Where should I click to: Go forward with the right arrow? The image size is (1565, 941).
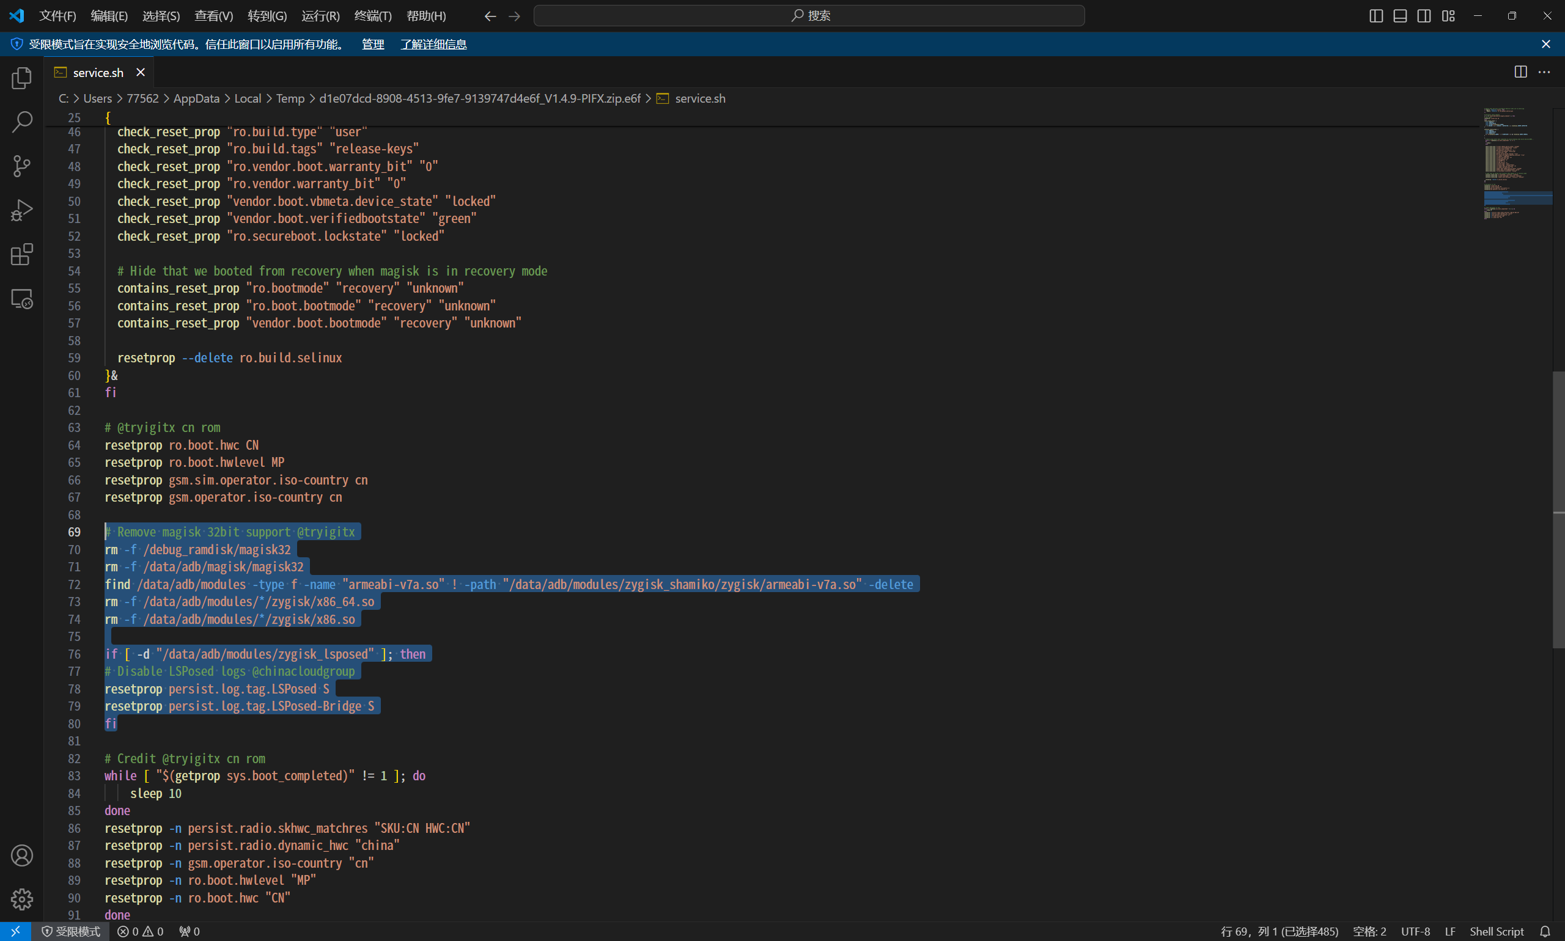[x=515, y=16]
